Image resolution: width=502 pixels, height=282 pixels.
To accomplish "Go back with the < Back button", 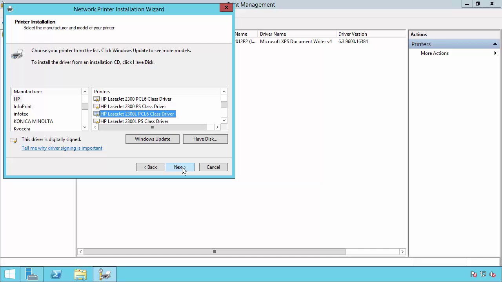I will (151, 167).
